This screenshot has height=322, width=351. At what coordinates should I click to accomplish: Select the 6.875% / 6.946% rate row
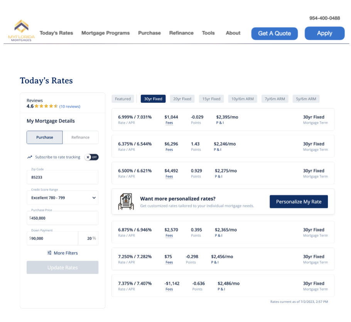[x=223, y=232]
